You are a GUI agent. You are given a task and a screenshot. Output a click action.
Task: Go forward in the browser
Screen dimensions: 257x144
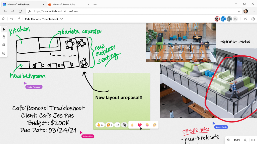pyautogui.click(x=13, y=11)
